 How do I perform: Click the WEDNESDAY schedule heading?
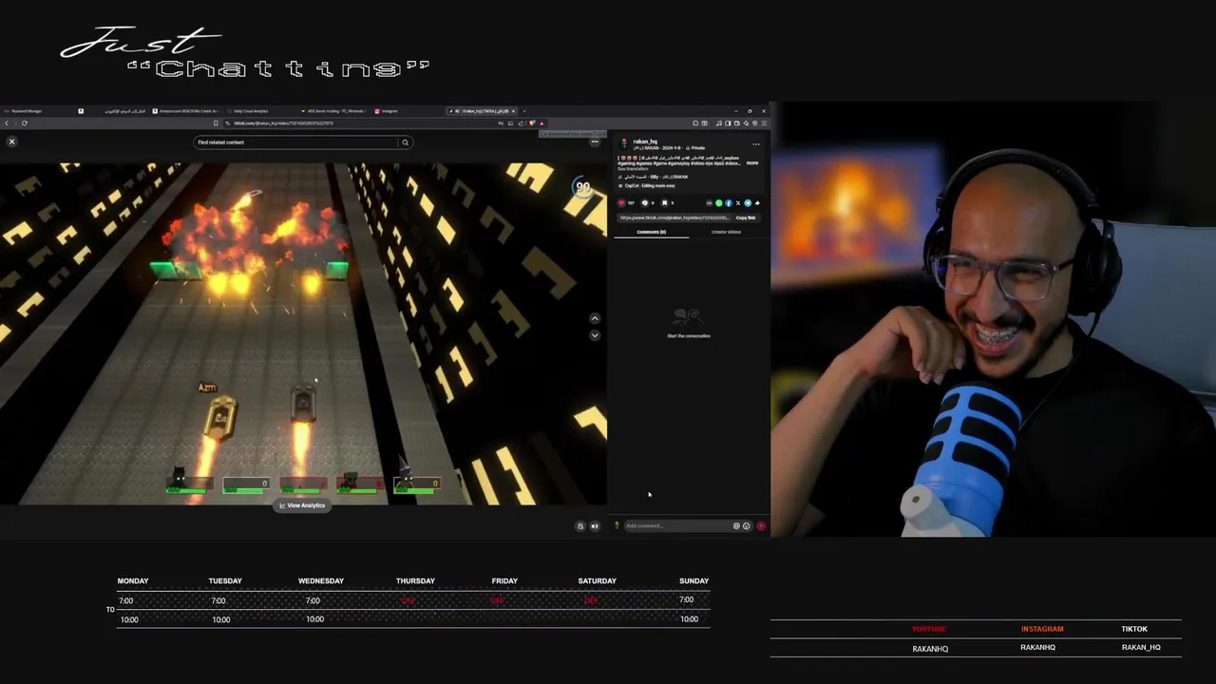(321, 580)
